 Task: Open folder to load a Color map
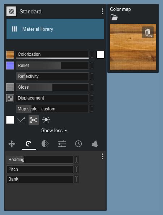tap(114, 17)
